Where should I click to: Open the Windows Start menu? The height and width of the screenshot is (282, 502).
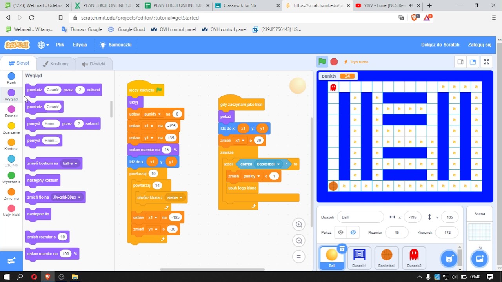6,277
